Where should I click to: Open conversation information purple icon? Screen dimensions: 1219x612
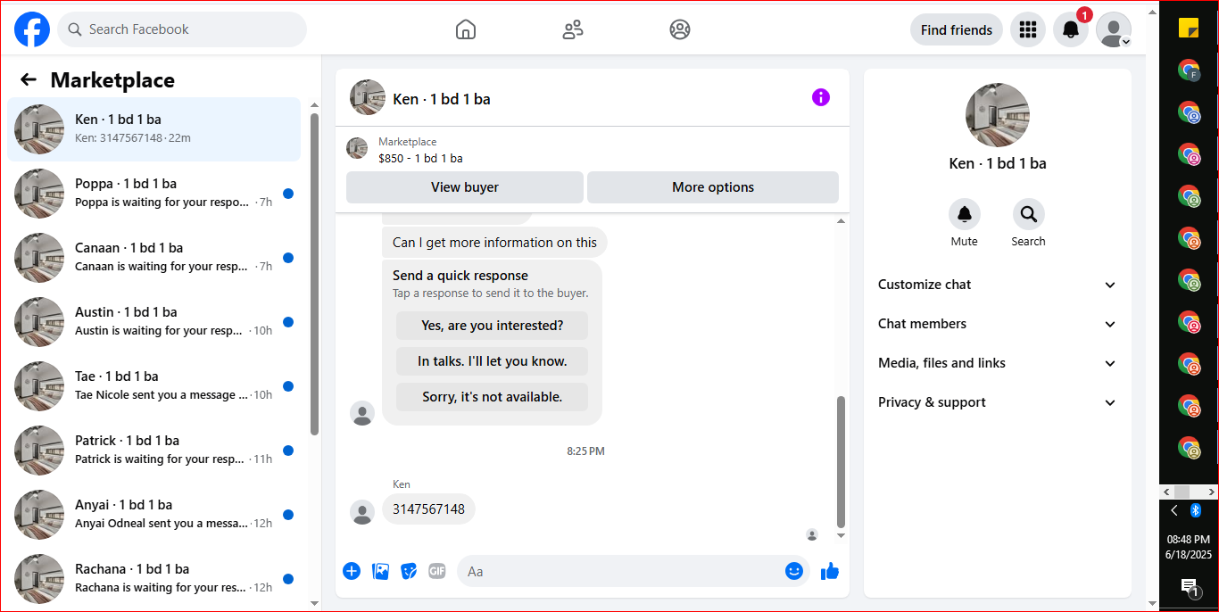821,97
